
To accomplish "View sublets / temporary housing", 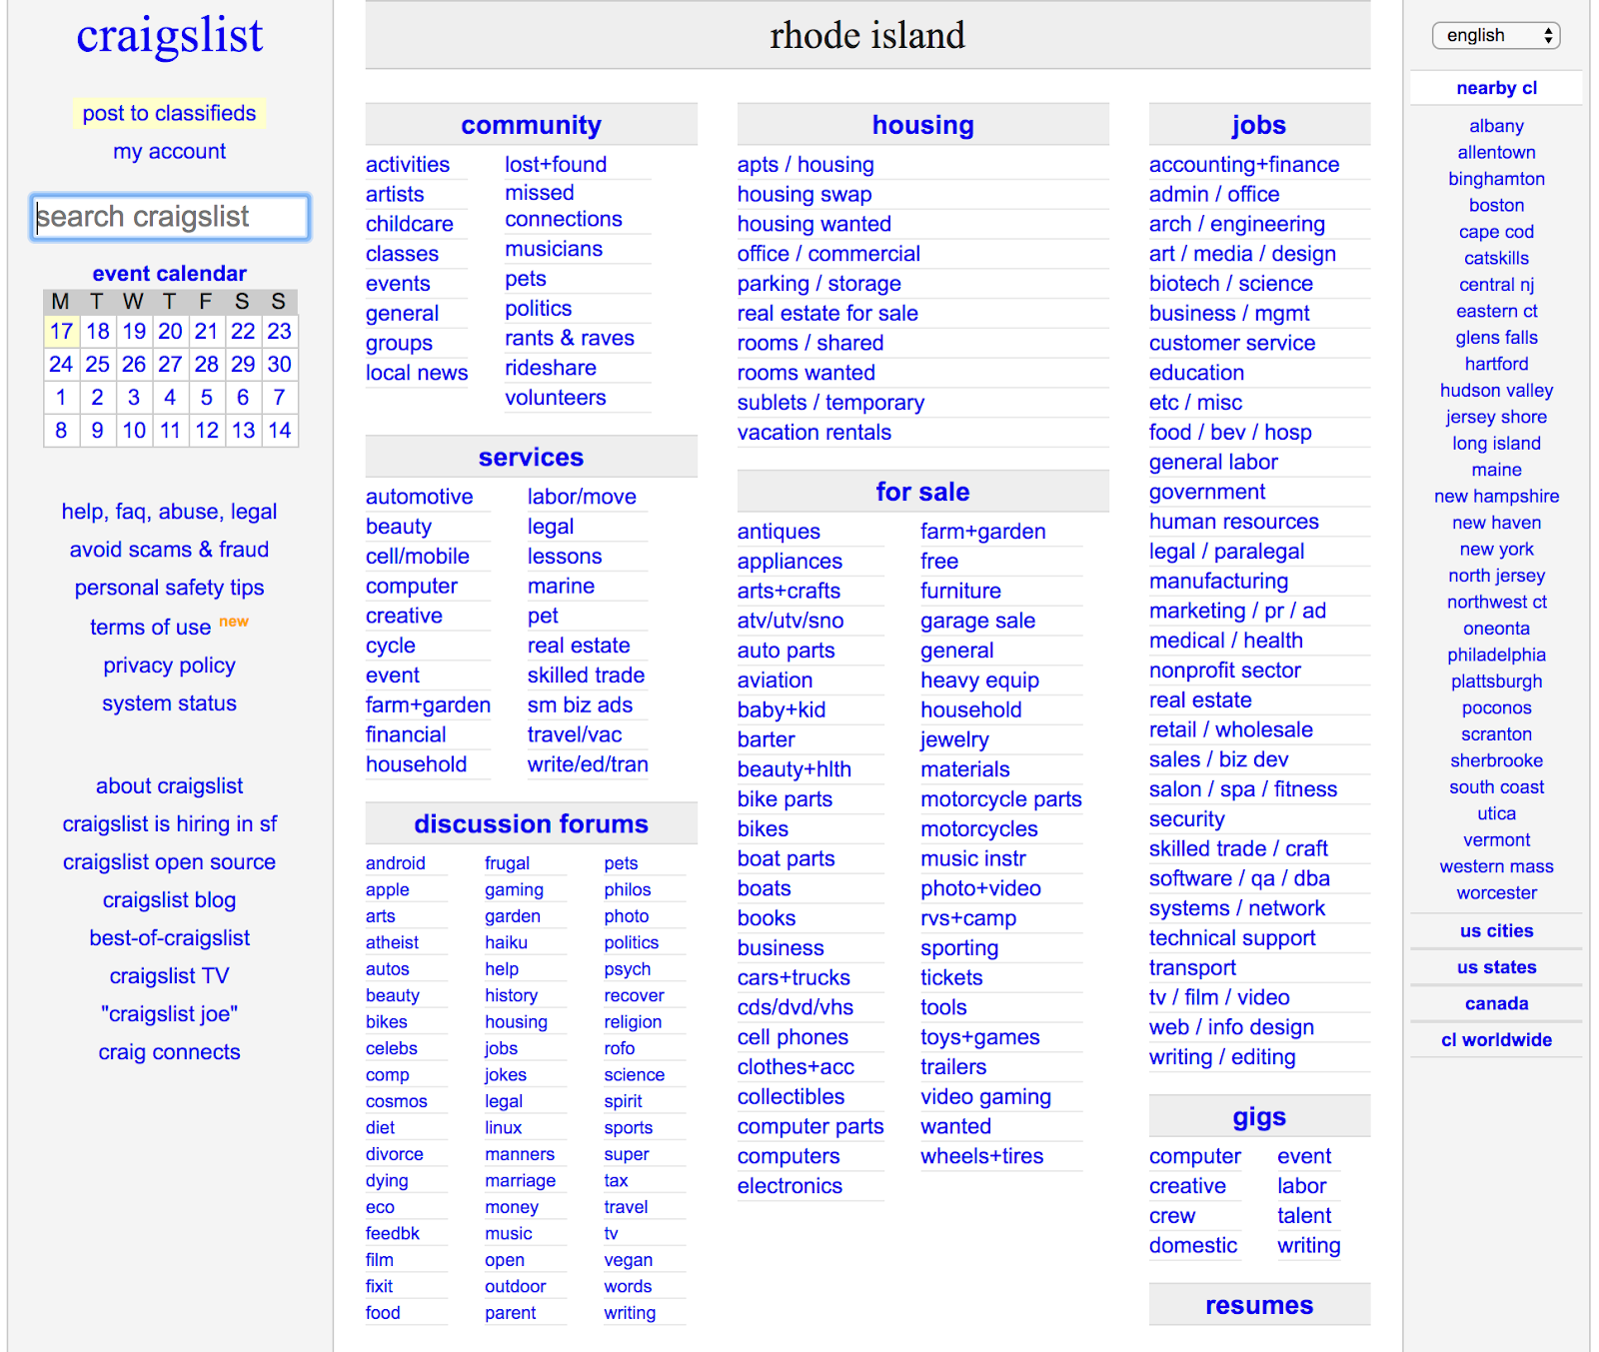I will 831,403.
